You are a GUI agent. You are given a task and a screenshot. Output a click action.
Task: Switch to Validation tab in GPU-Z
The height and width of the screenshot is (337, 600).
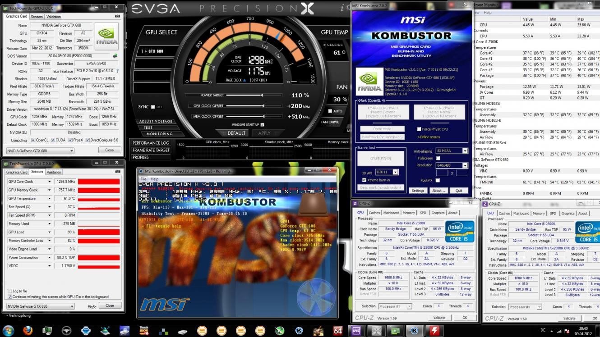coord(54,17)
